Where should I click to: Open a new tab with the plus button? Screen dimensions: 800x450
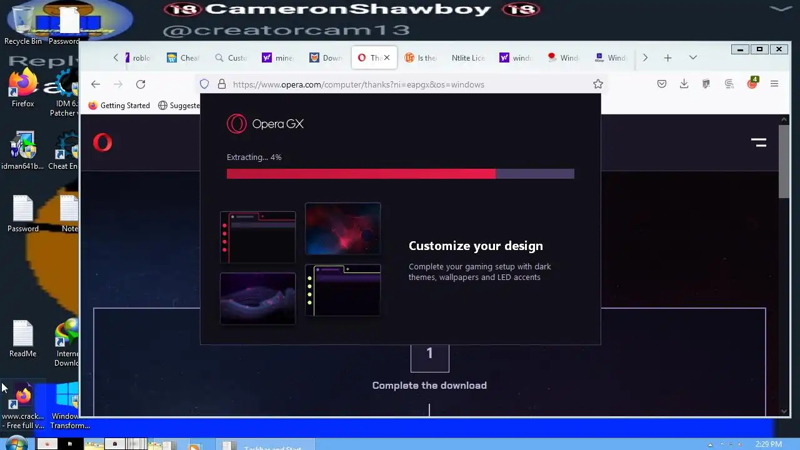coord(667,57)
